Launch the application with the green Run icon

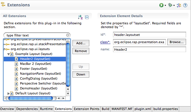click(161, 5)
